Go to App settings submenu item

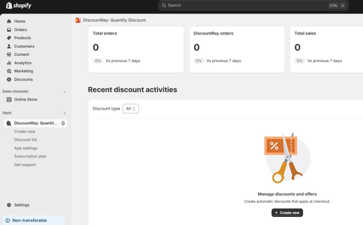pos(26,148)
